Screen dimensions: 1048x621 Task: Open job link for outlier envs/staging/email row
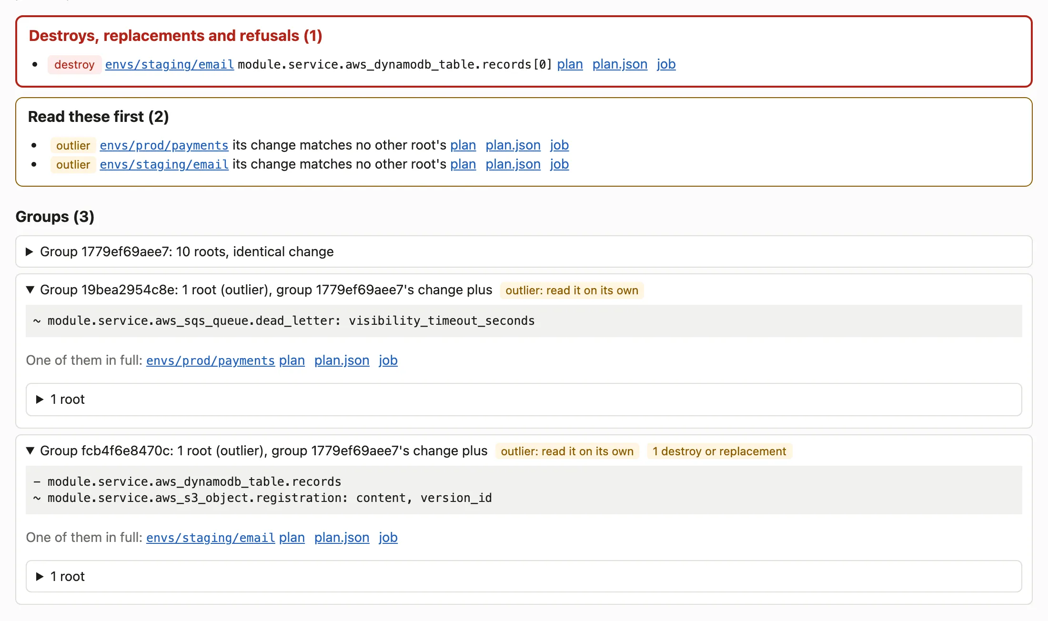click(559, 164)
